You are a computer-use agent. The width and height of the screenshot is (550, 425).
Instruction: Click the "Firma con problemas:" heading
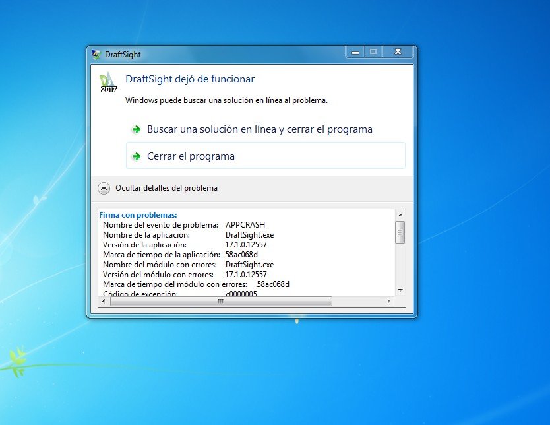pyautogui.click(x=138, y=214)
